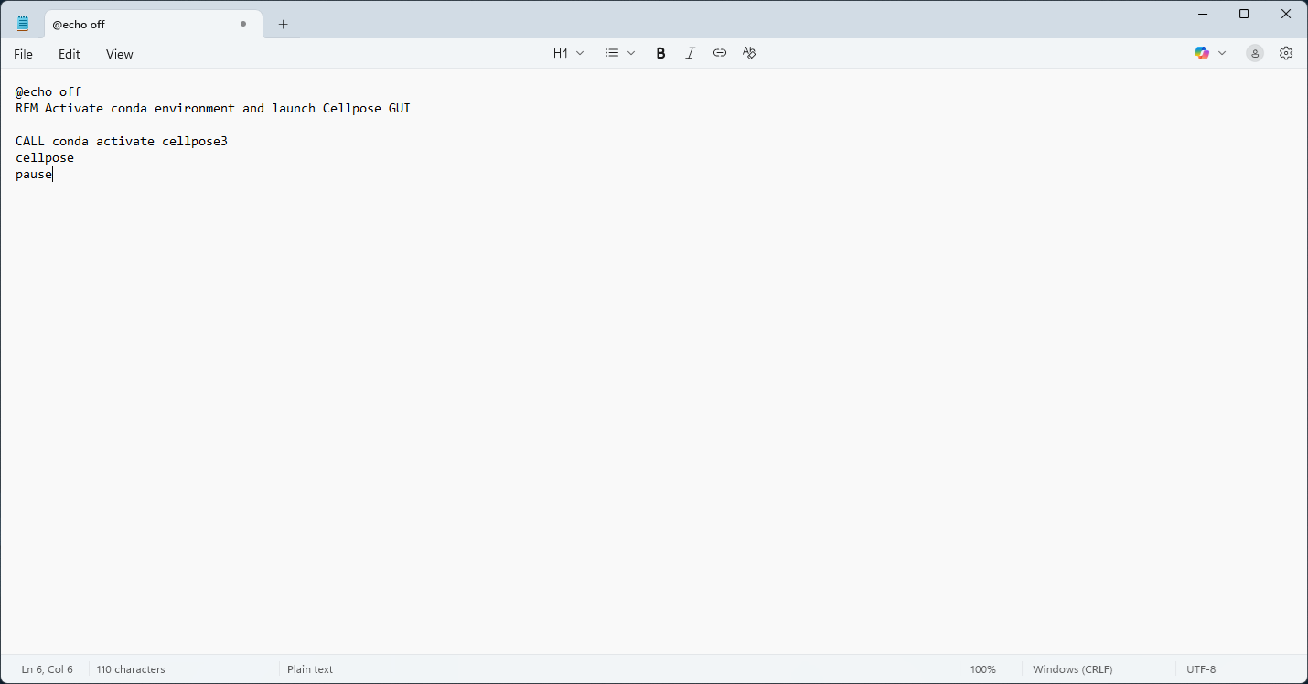Click the 100% zoom level in the status bar
1308x684 pixels.
(x=983, y=669)
